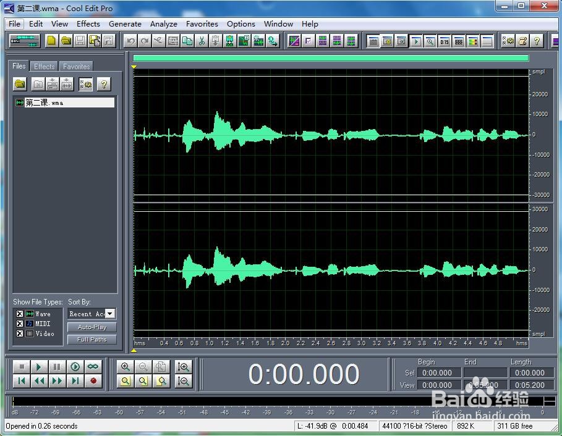
Task: Jump to the beginning with Go to Start button
Action: [22, 381]
